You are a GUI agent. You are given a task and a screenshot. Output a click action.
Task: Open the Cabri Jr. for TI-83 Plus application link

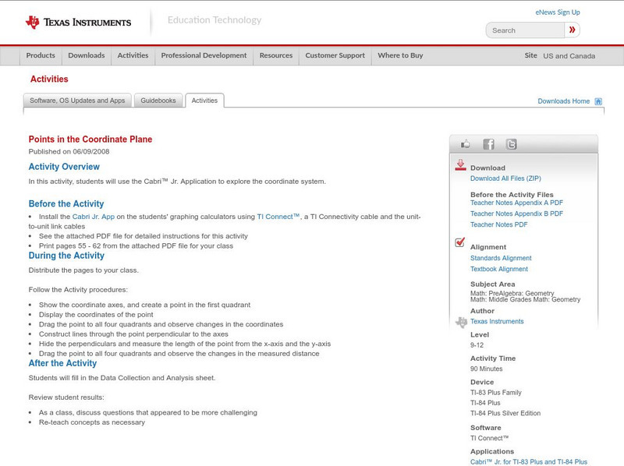tap(529, 461)
